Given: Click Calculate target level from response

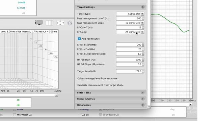Looking at the screenshot, I should 98,78.
